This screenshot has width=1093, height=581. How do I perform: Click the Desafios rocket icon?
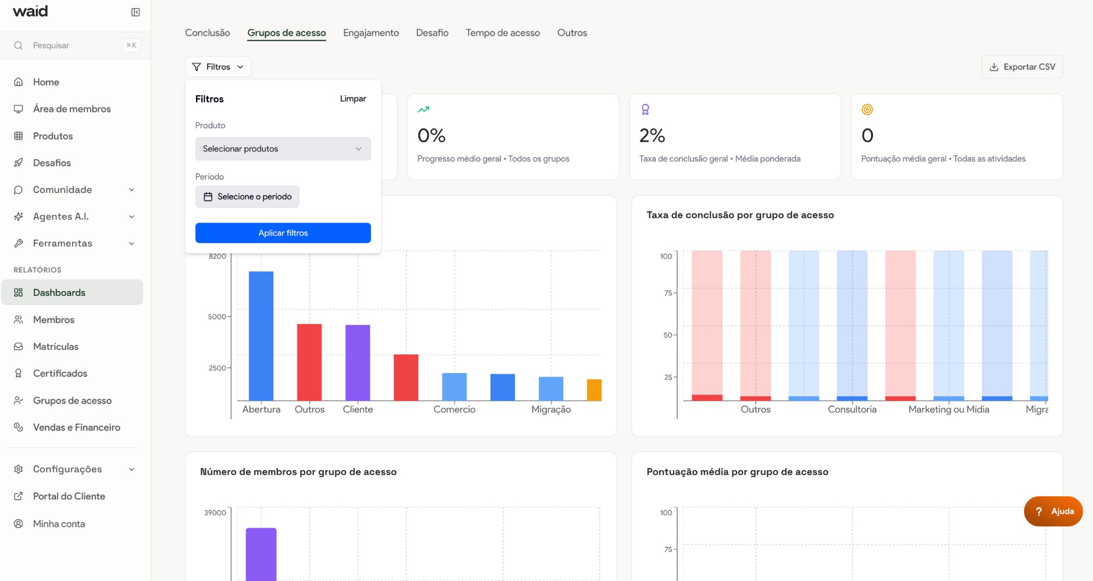coord(19,163)
